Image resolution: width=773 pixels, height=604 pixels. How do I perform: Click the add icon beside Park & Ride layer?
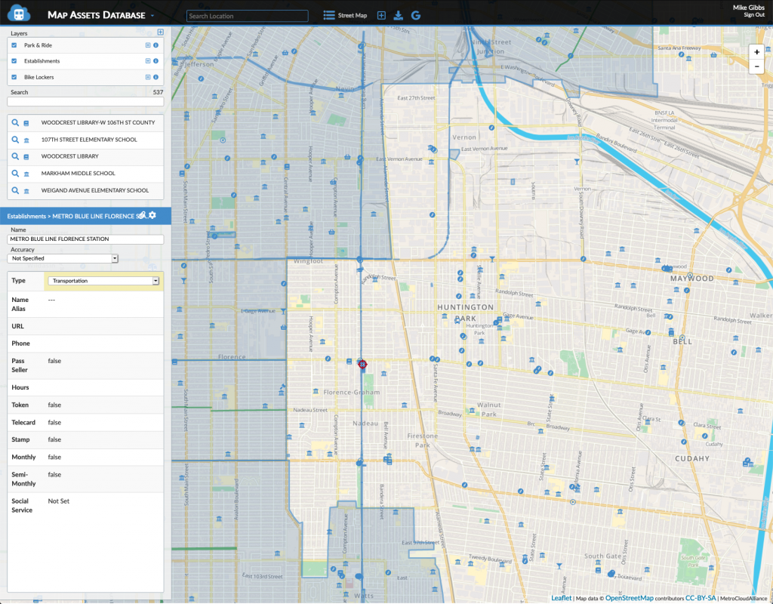pyautogui.click(x=147, y=45)
